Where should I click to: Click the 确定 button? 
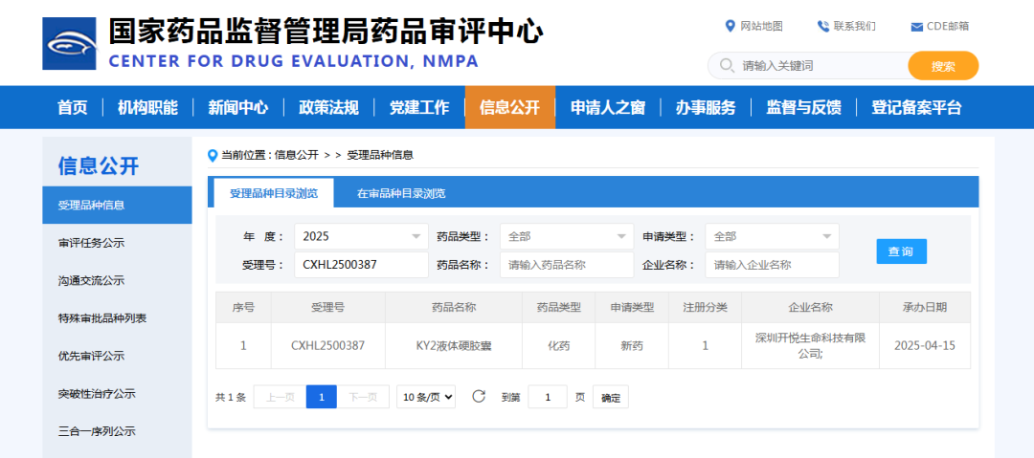tap(611, 398)
